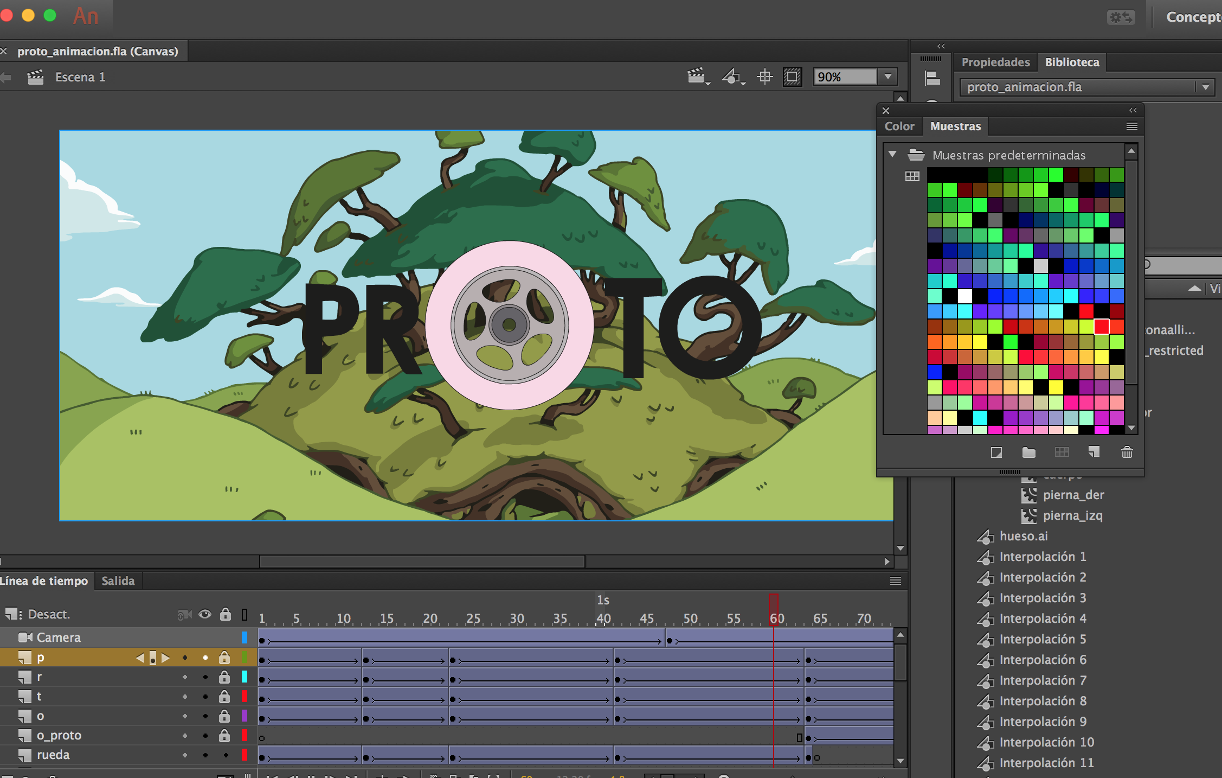Switch to the Biblioteca tab
This screenshot has width=1222, height=778.
point(1072,62)
